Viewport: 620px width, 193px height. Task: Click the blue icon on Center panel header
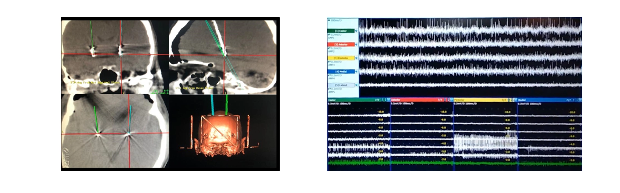388,100
